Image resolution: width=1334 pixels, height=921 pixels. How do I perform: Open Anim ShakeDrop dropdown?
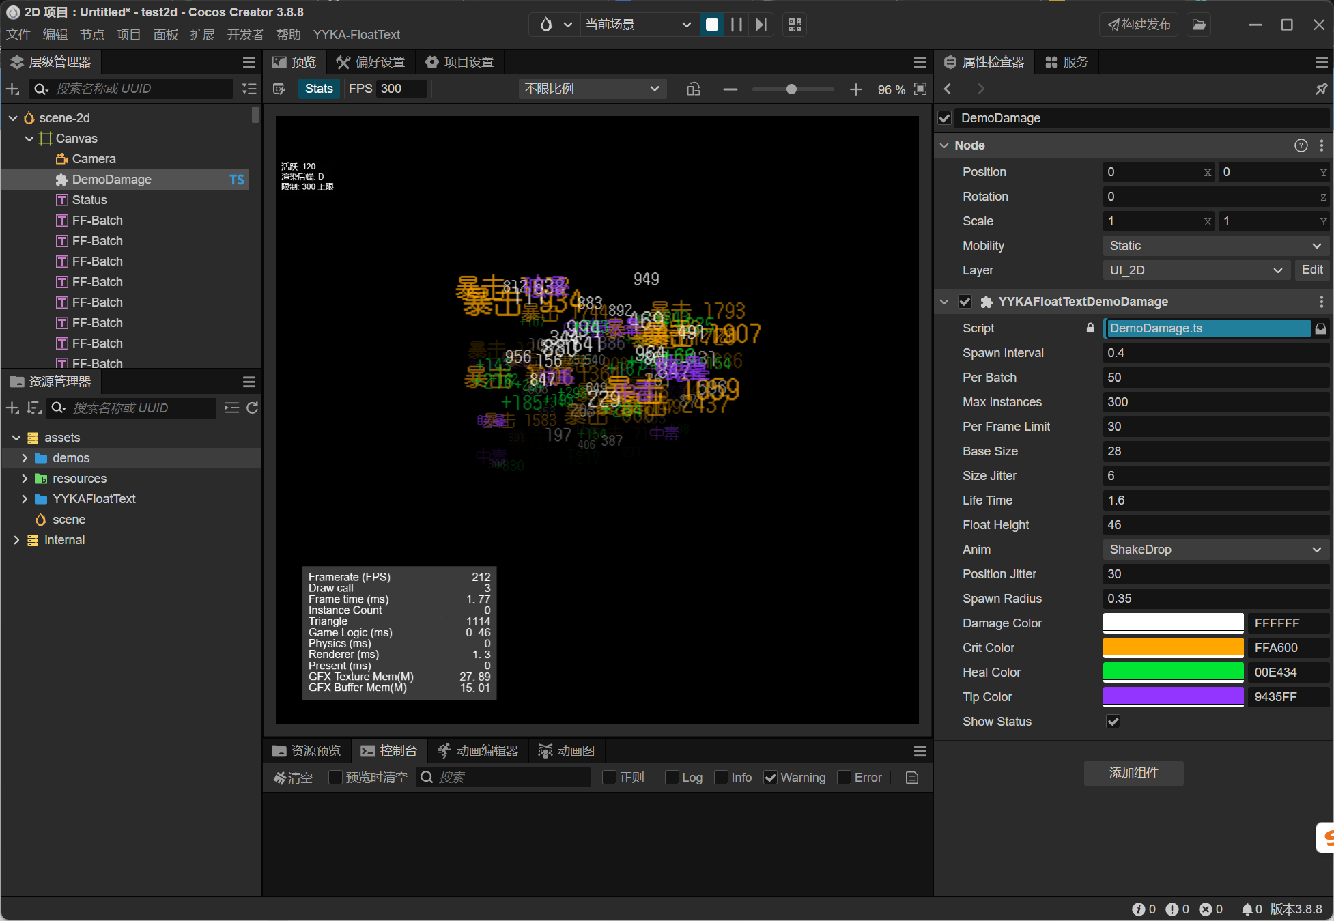(x=1215, y=550)
